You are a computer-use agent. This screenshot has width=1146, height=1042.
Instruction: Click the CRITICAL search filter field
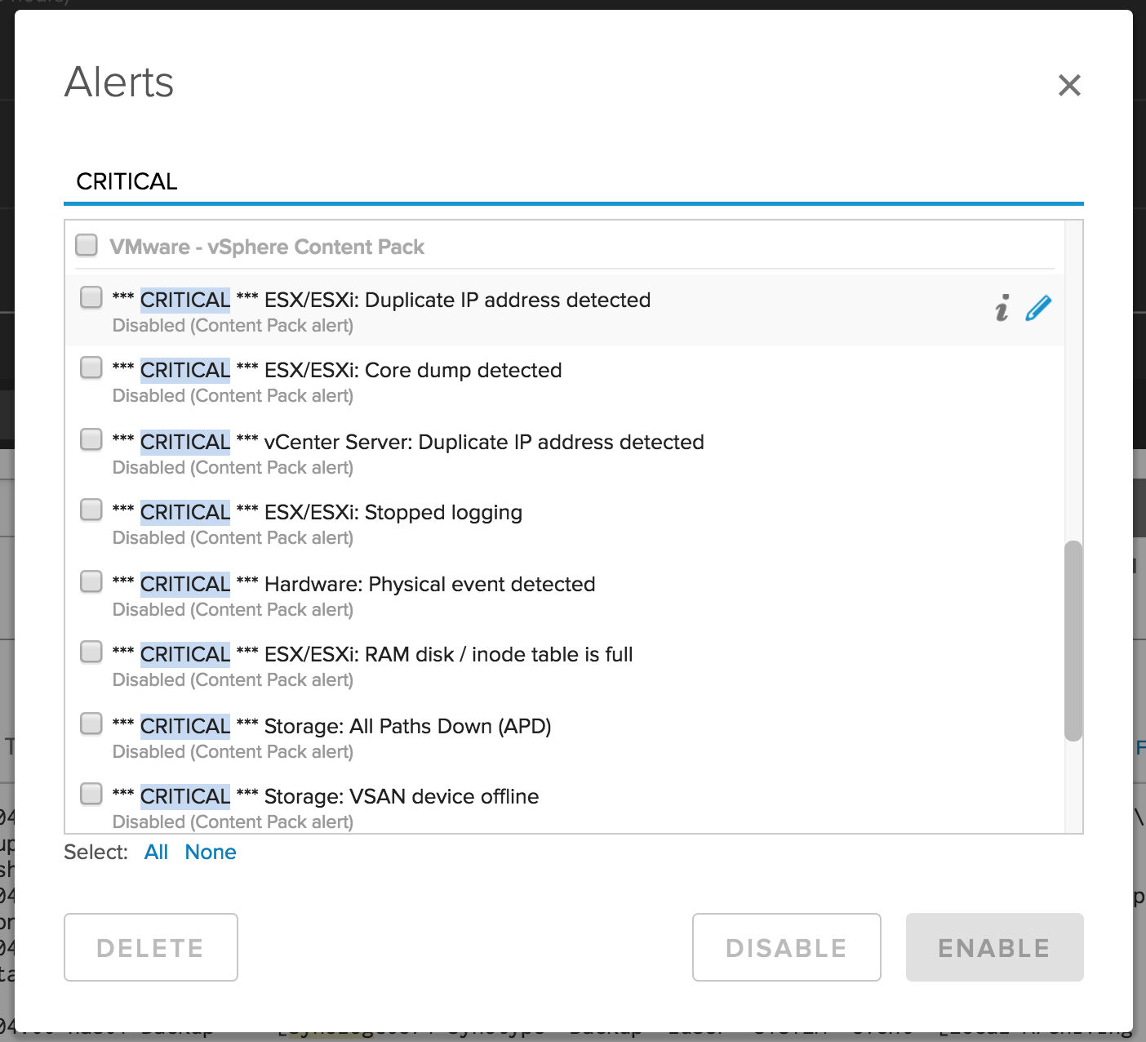click(571, 181)
